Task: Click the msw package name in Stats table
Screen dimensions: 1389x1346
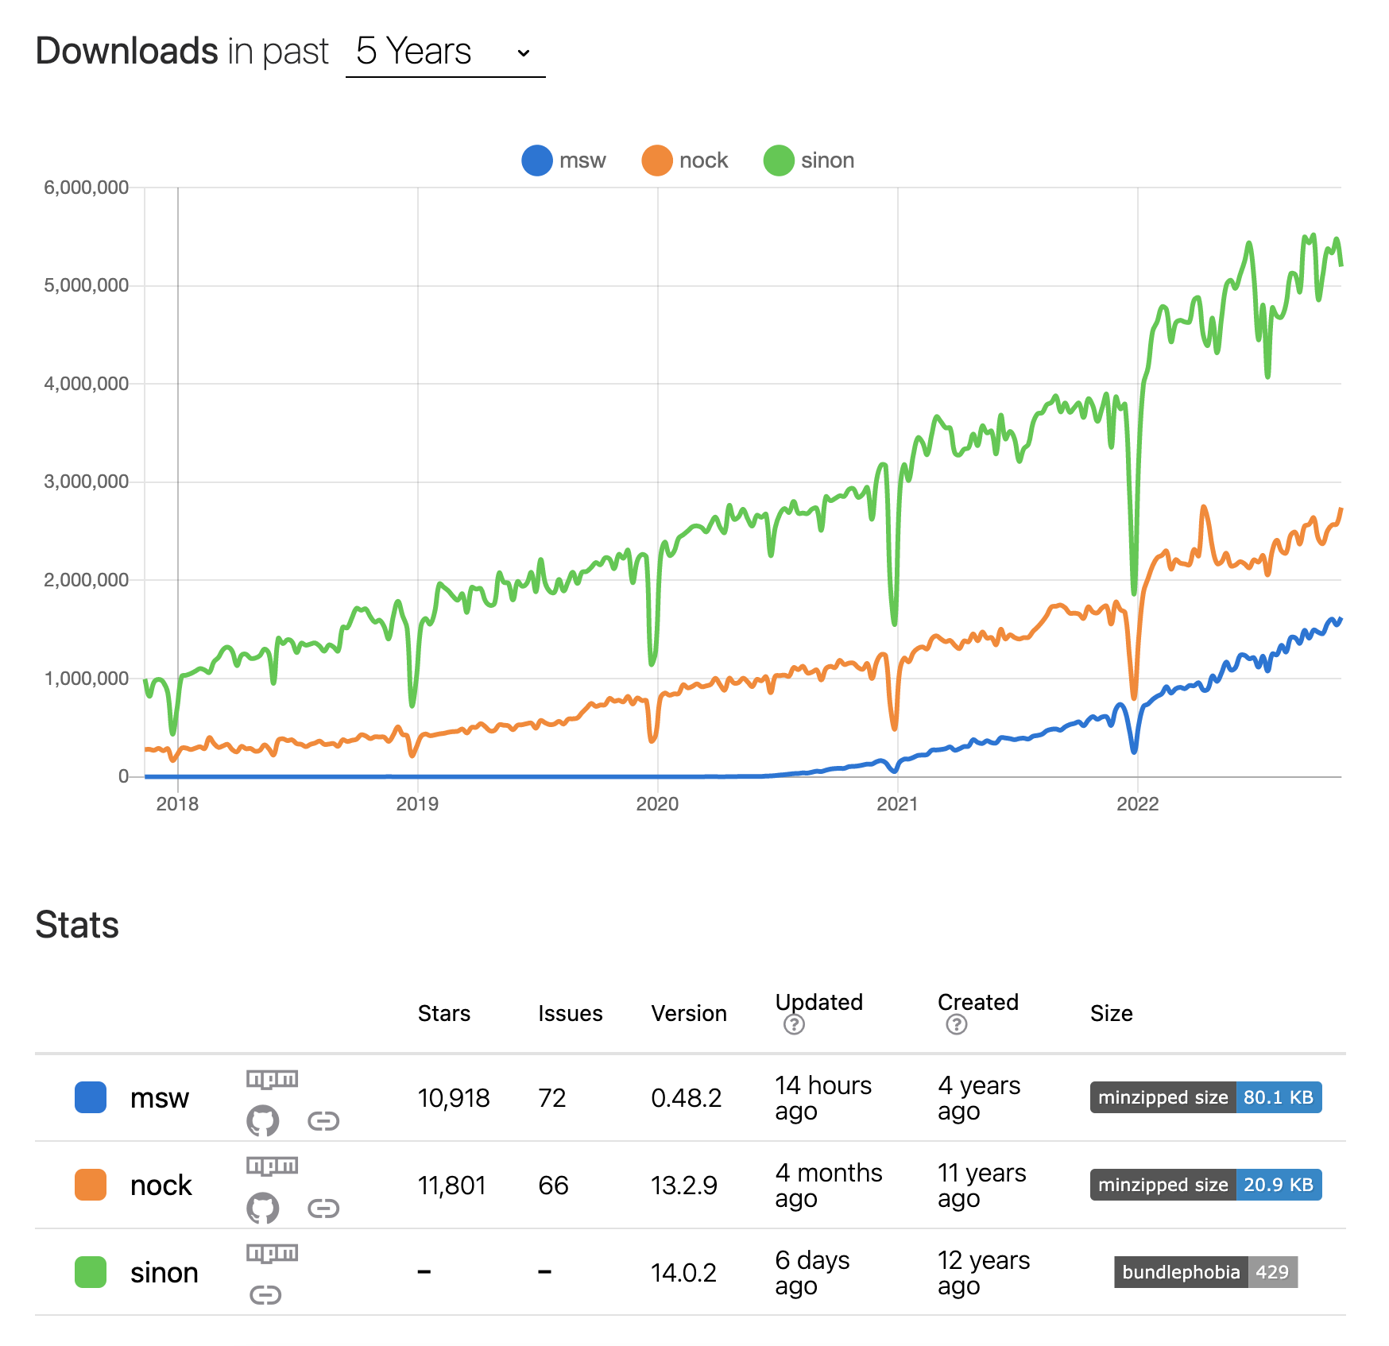Action: tap(160, 1098)
